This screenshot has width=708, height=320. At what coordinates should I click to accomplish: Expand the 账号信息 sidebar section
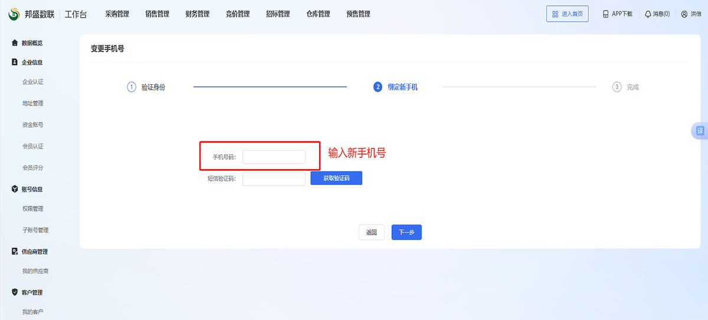point(32,189)
